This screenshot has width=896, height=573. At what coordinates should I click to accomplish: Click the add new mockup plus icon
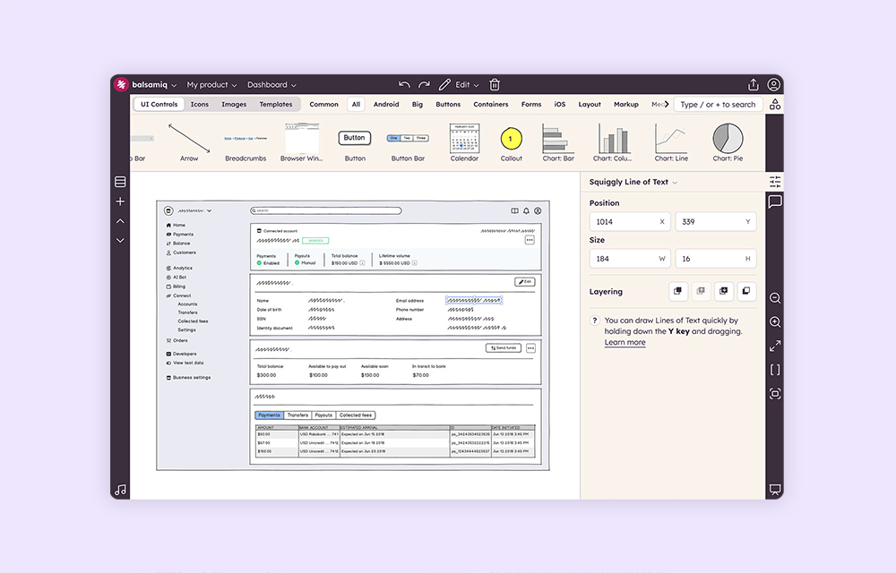pos(119,201)
